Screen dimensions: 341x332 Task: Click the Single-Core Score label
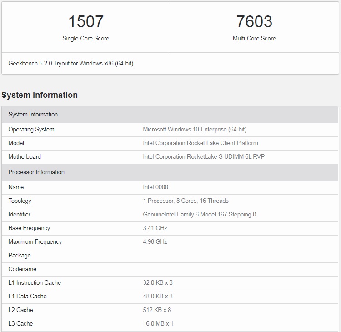[85, 39]
